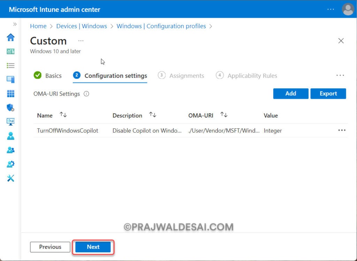Open Reports monitor icon in sidebar
The height and width of the screenshot is (261, 357).
click(10, 122)
